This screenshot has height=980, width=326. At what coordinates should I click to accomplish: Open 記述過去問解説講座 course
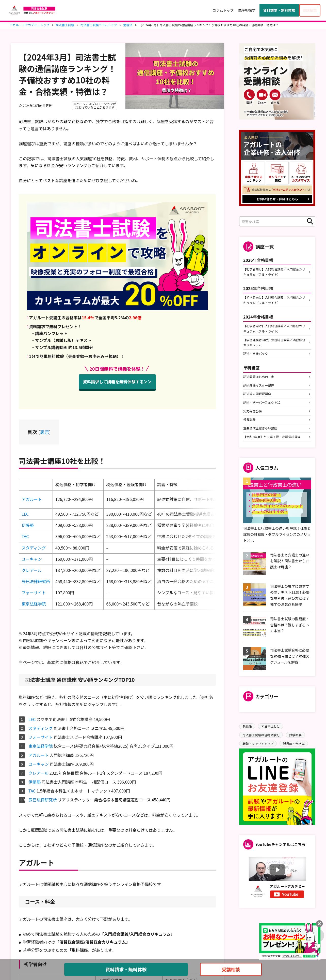[x=277, y=394]
